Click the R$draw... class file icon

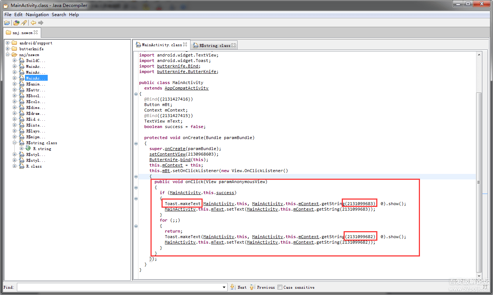(x=22, y=113)
